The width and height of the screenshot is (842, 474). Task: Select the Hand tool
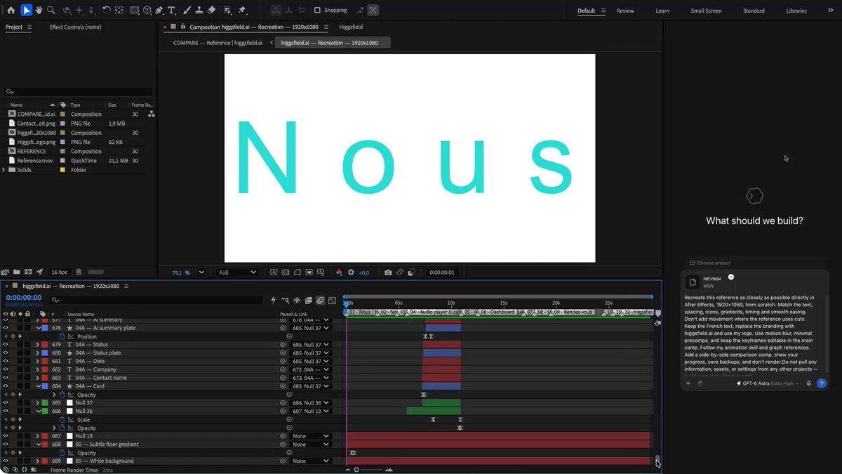click(39, 11)
